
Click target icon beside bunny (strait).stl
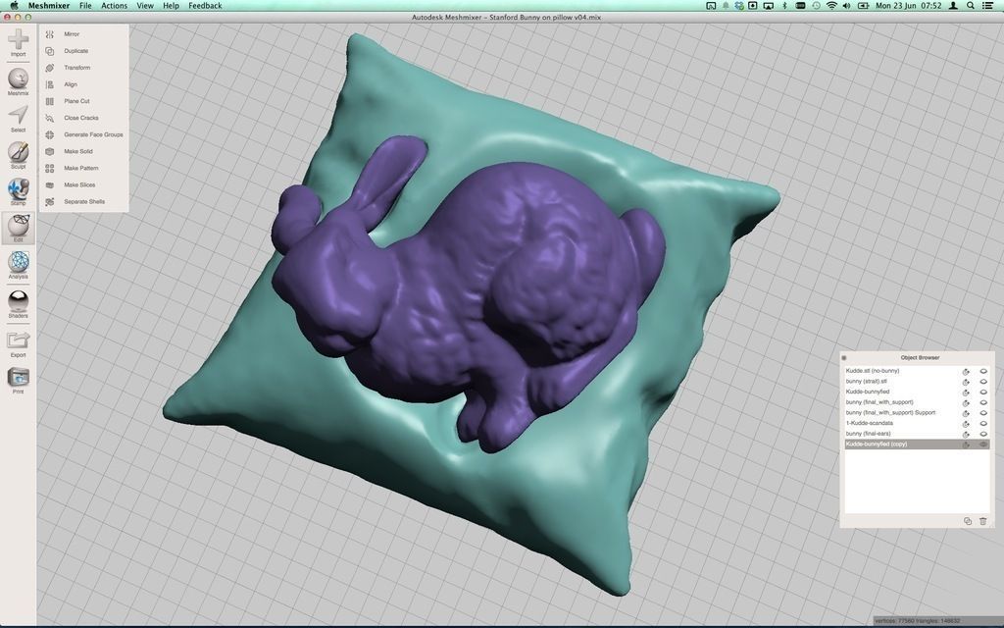click(966, 382)
